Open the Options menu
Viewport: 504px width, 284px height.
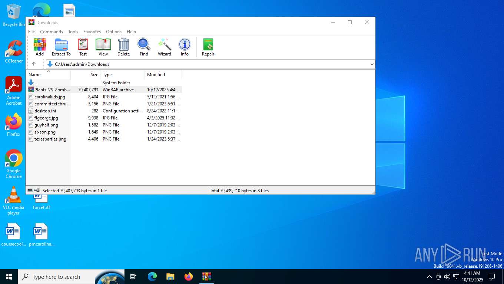click(114, 32)
